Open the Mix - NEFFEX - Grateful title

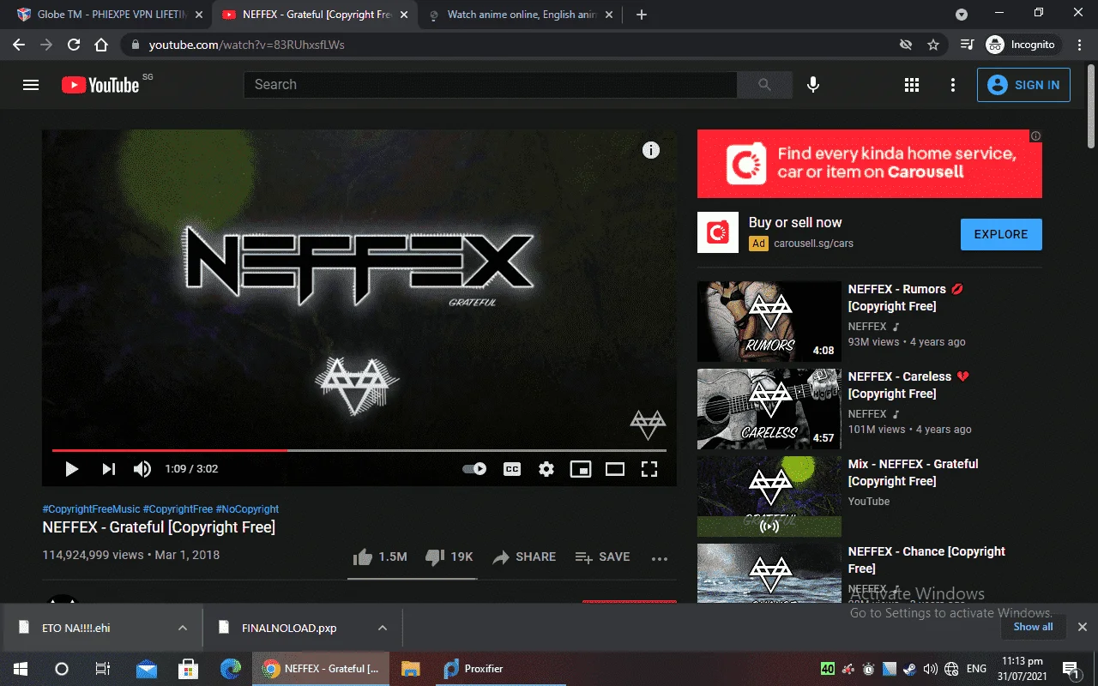coord(913,472)
